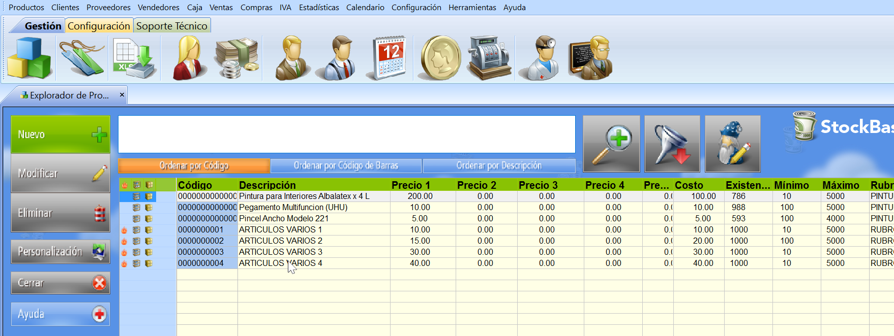Viewport: 894px width, 336px height.
Task: Open the Ventas menu
Action: (221, 8)
